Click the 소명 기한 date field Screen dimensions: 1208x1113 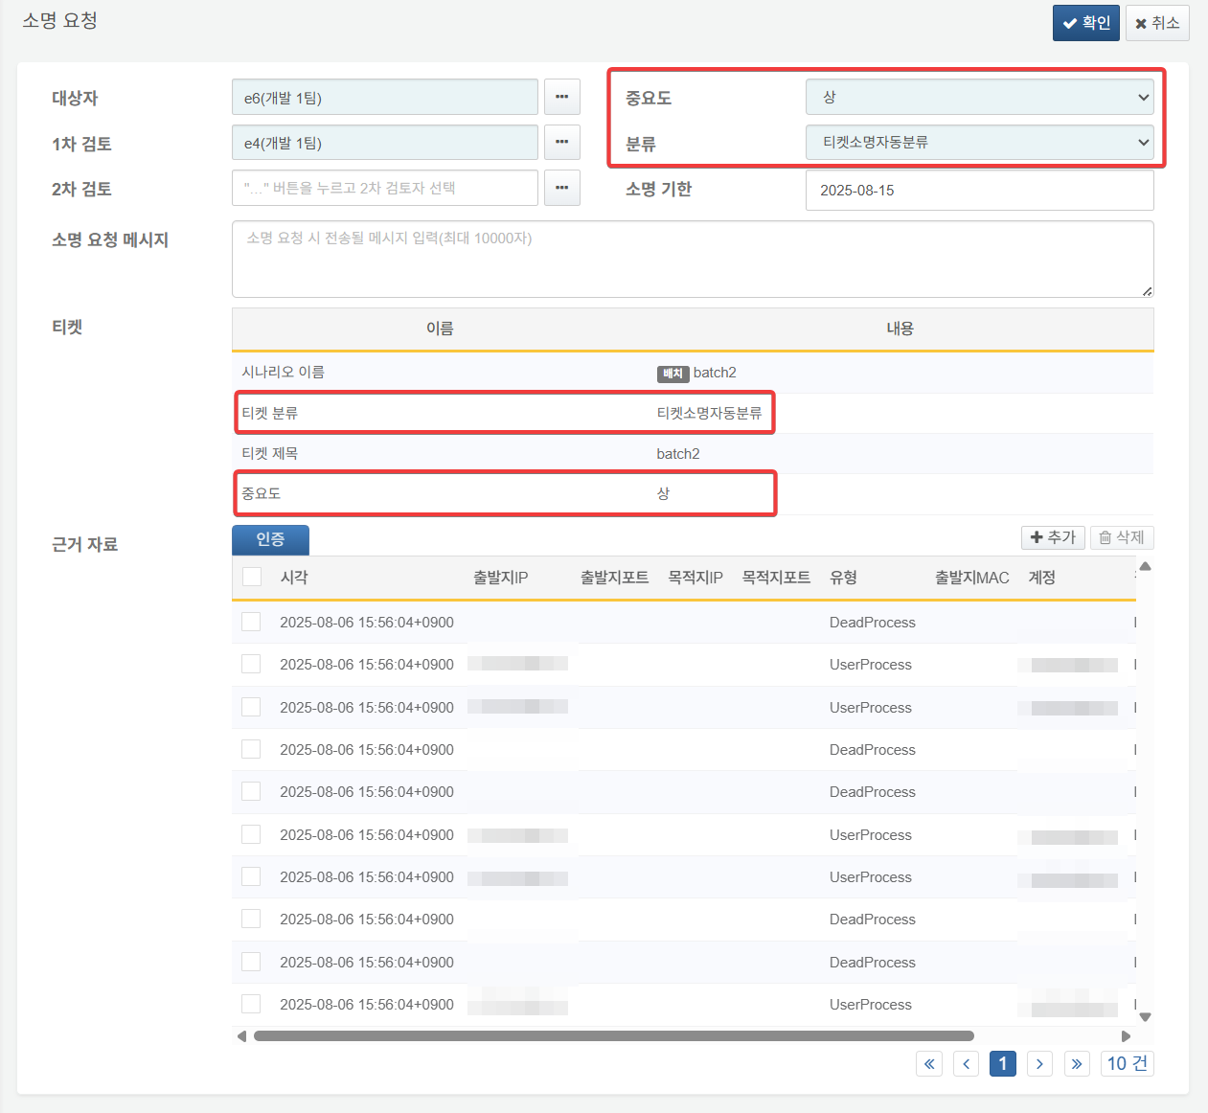click(979, 190)
